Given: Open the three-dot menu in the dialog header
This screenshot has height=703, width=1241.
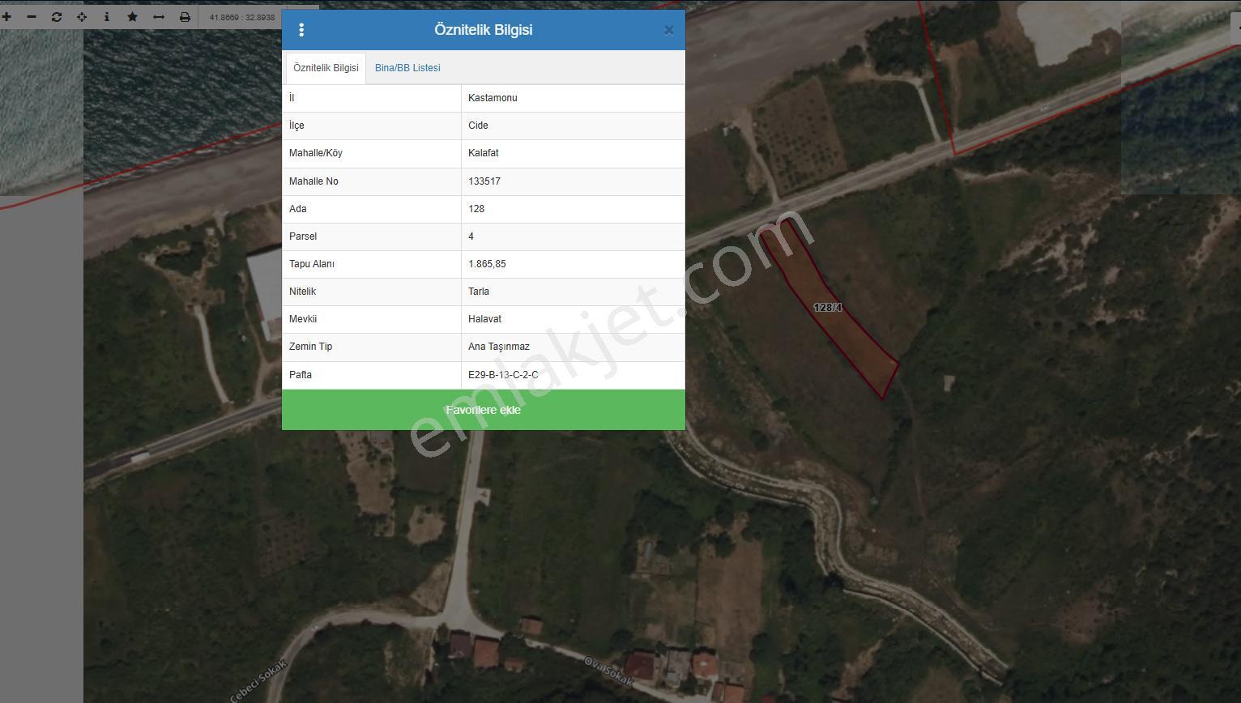Looking at the screenshot, I should coord(301,30).
